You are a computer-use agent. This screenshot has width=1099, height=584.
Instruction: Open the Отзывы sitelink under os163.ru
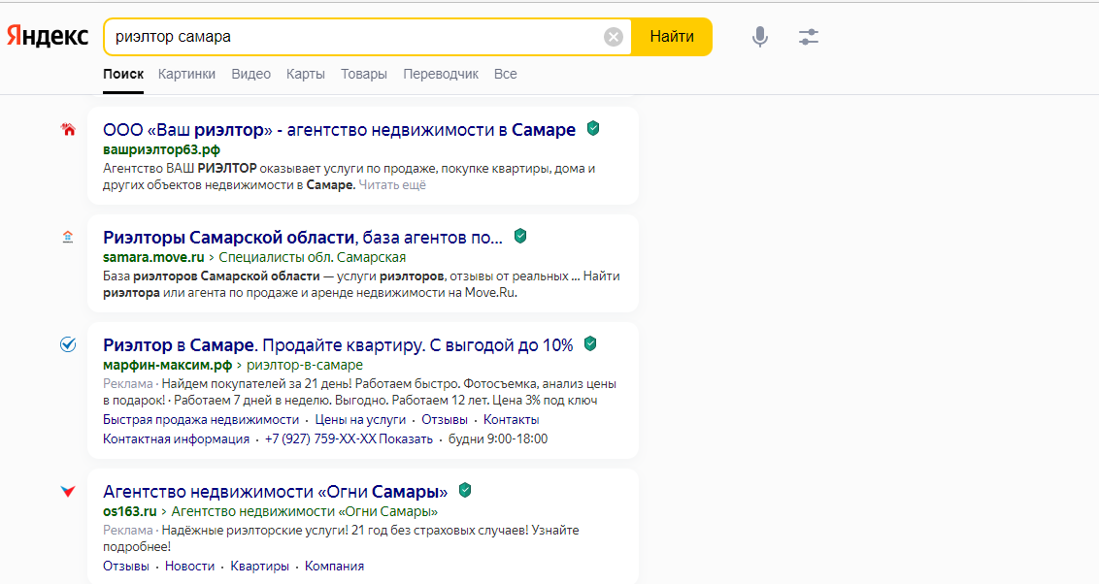tap(126, 566)
